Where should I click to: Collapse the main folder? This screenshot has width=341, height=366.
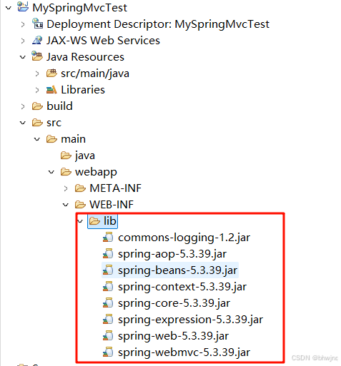[37, 139]
